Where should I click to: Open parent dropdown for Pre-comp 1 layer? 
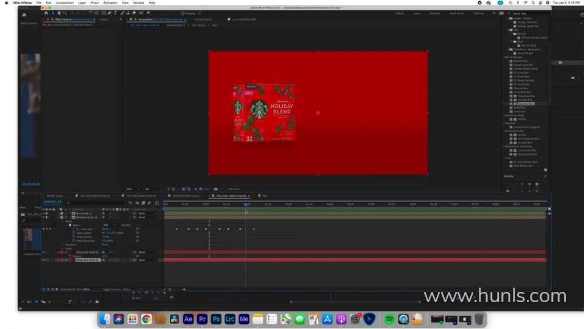[148, 213]
